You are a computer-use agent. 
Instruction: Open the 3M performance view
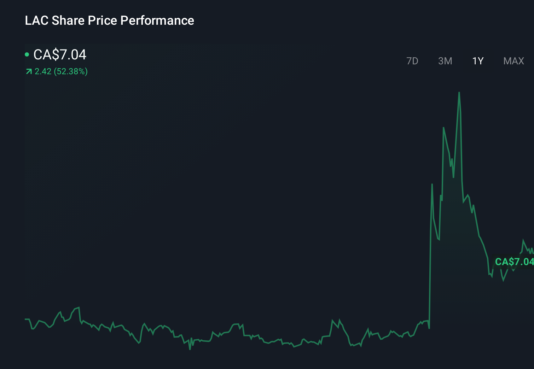pyautogui.click(x=445, y=61)
